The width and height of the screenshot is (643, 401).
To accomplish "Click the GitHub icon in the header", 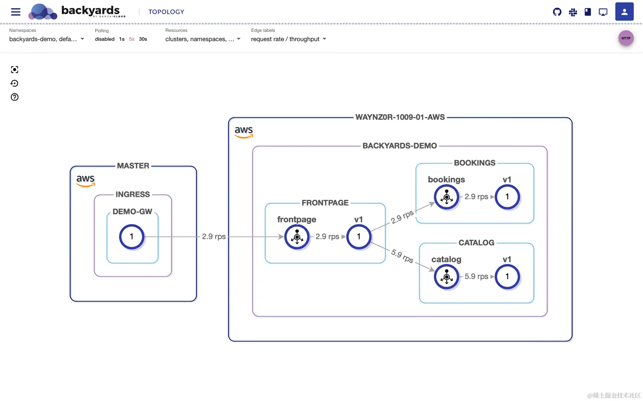I will [557, 12].
